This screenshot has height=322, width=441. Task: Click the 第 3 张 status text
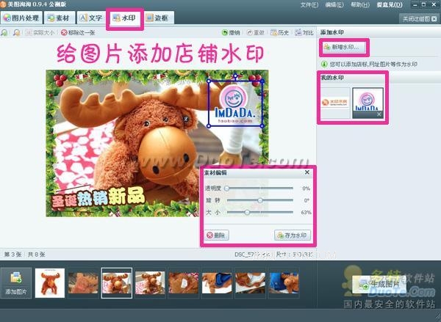point(12,255)
